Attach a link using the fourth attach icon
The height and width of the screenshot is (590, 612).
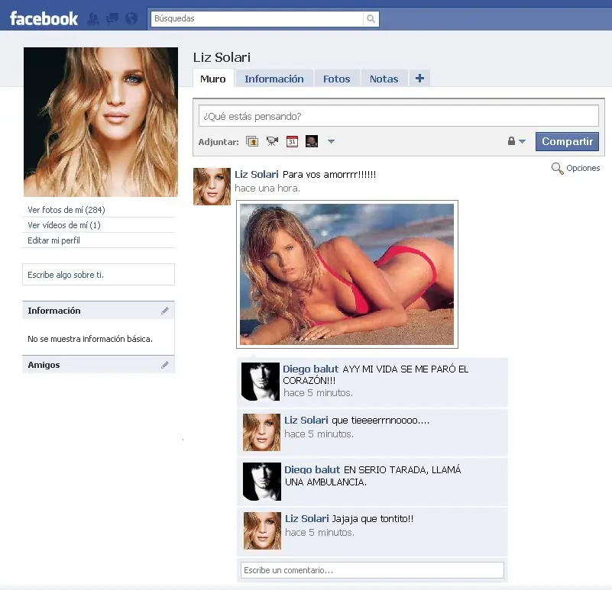[312, 141]
